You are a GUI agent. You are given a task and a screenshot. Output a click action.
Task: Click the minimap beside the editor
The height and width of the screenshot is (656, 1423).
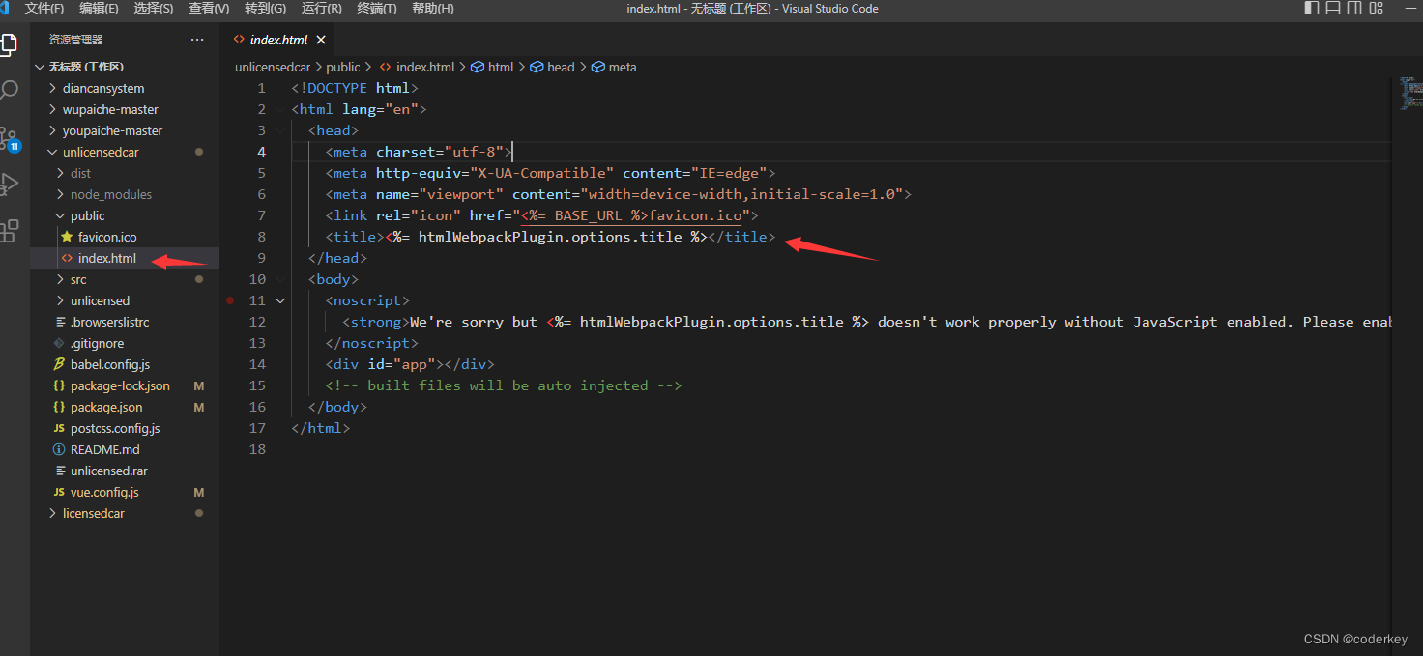(x=1409, y=97)
